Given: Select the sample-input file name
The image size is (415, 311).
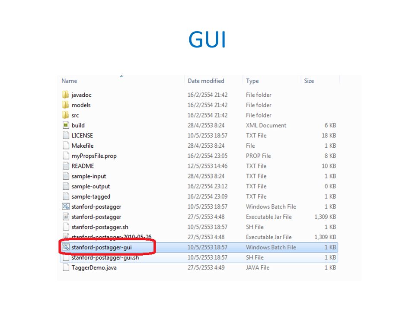Looking at the screenshot, I should [89, 176].
